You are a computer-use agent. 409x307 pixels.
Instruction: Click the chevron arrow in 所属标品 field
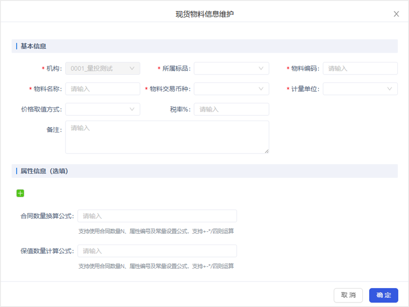click(x=261, y=68)
